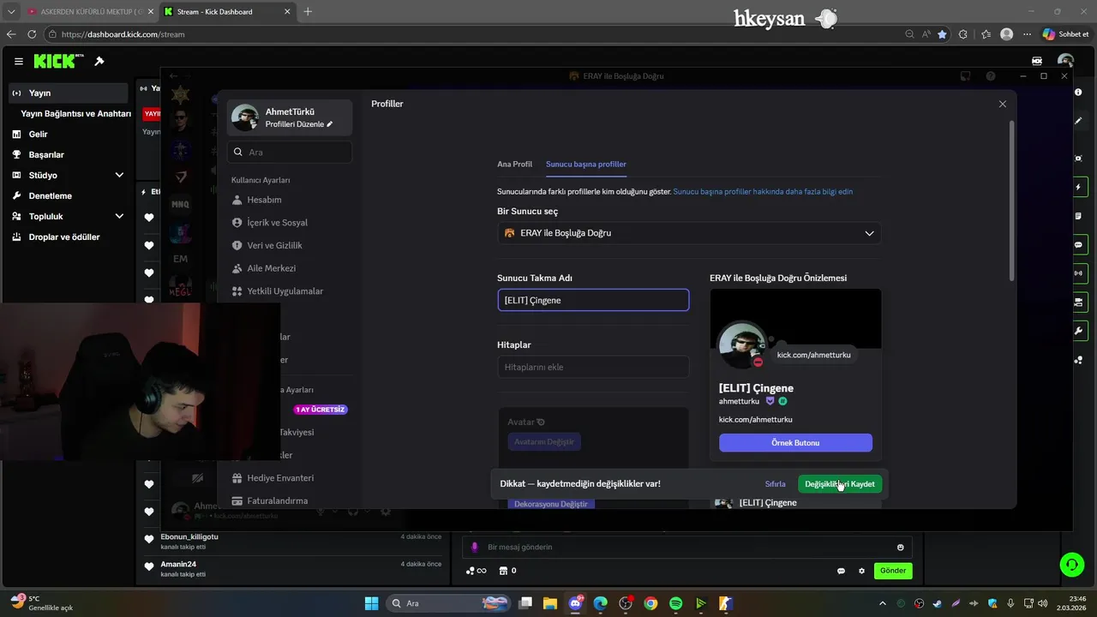Click Avatarını Değiştir button

[x=544, y=442]
